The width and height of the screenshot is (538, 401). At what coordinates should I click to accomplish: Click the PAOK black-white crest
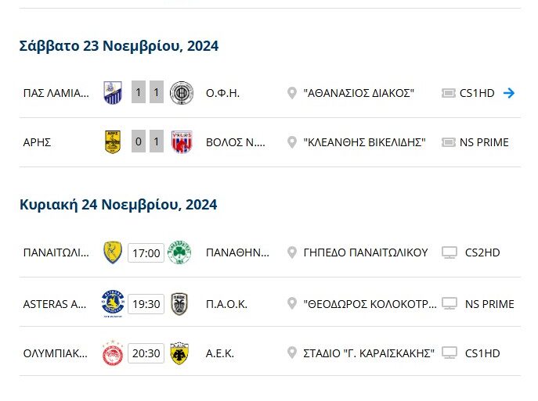click(179, 303)
